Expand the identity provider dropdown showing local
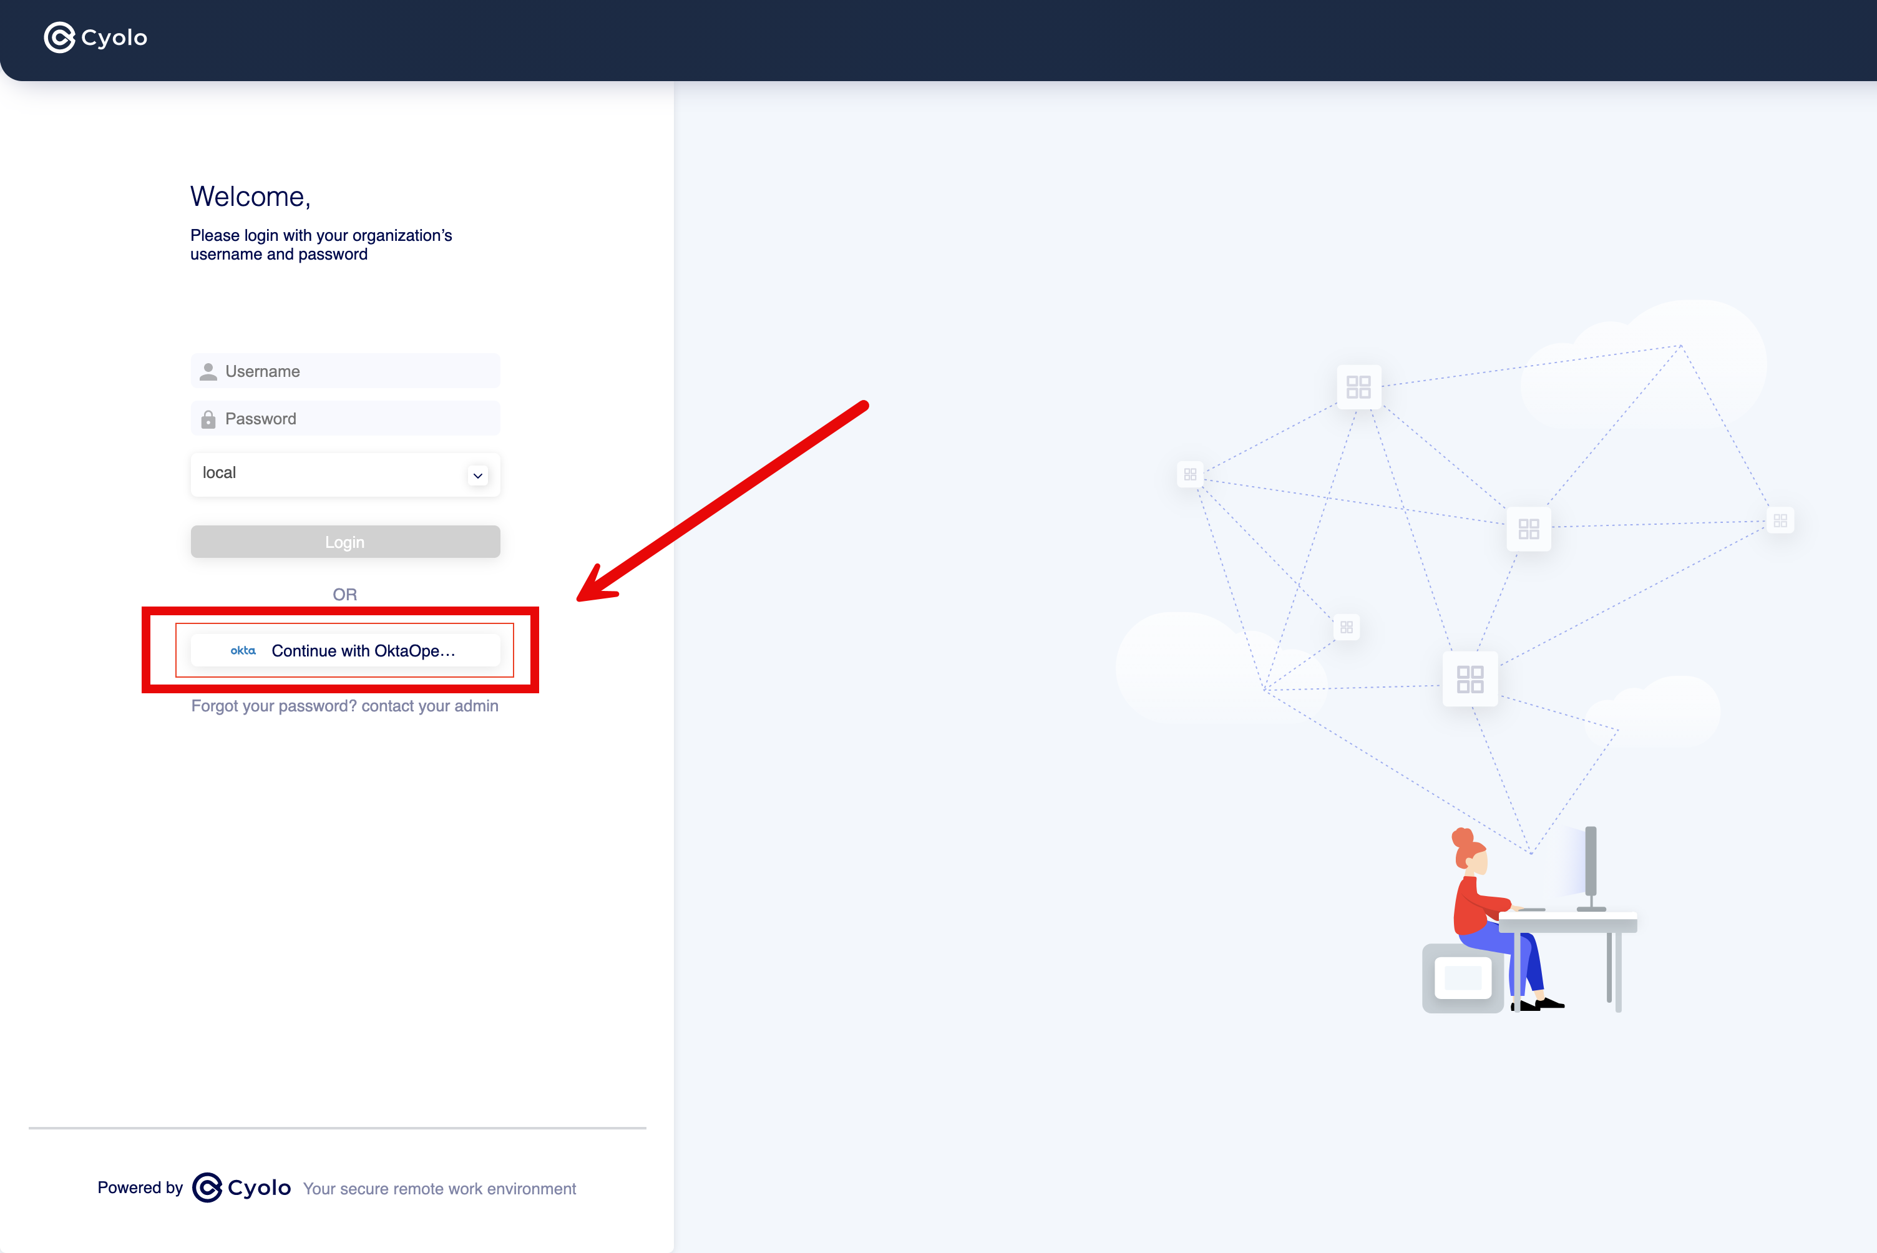This screenshot has width=1877, height=1253. pyautogui.click(x=345, y=473)
